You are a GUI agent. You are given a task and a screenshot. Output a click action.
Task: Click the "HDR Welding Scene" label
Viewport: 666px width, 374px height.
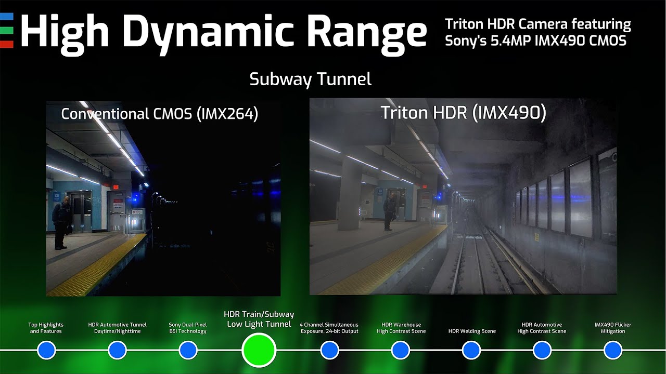click(472, 331)
